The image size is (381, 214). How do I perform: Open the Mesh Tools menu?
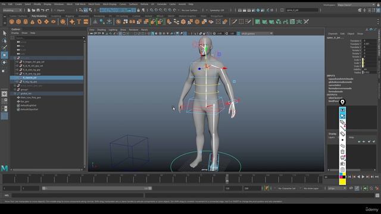(x=94, y=4)
